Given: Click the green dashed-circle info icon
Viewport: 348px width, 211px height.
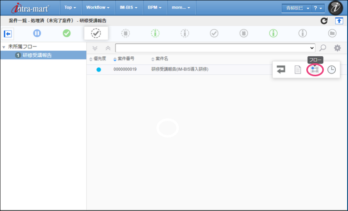Looking at the screenshot, I should tap(155, 33).
